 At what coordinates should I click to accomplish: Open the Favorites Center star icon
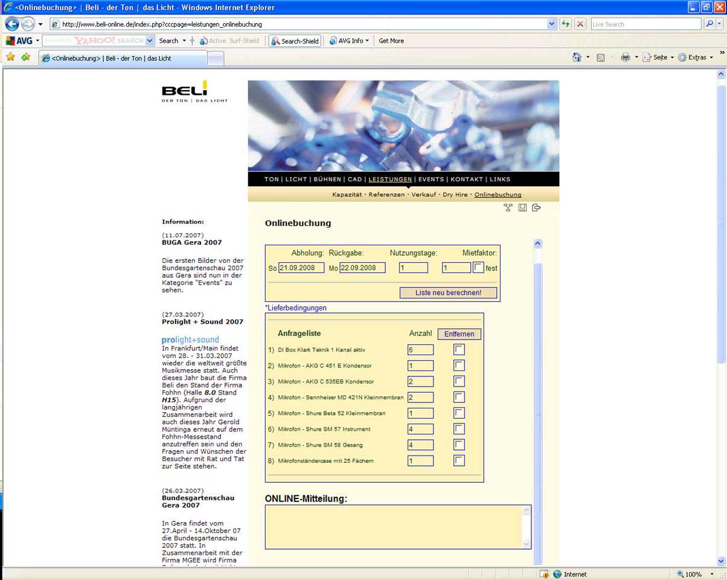[x=10, y=57]
